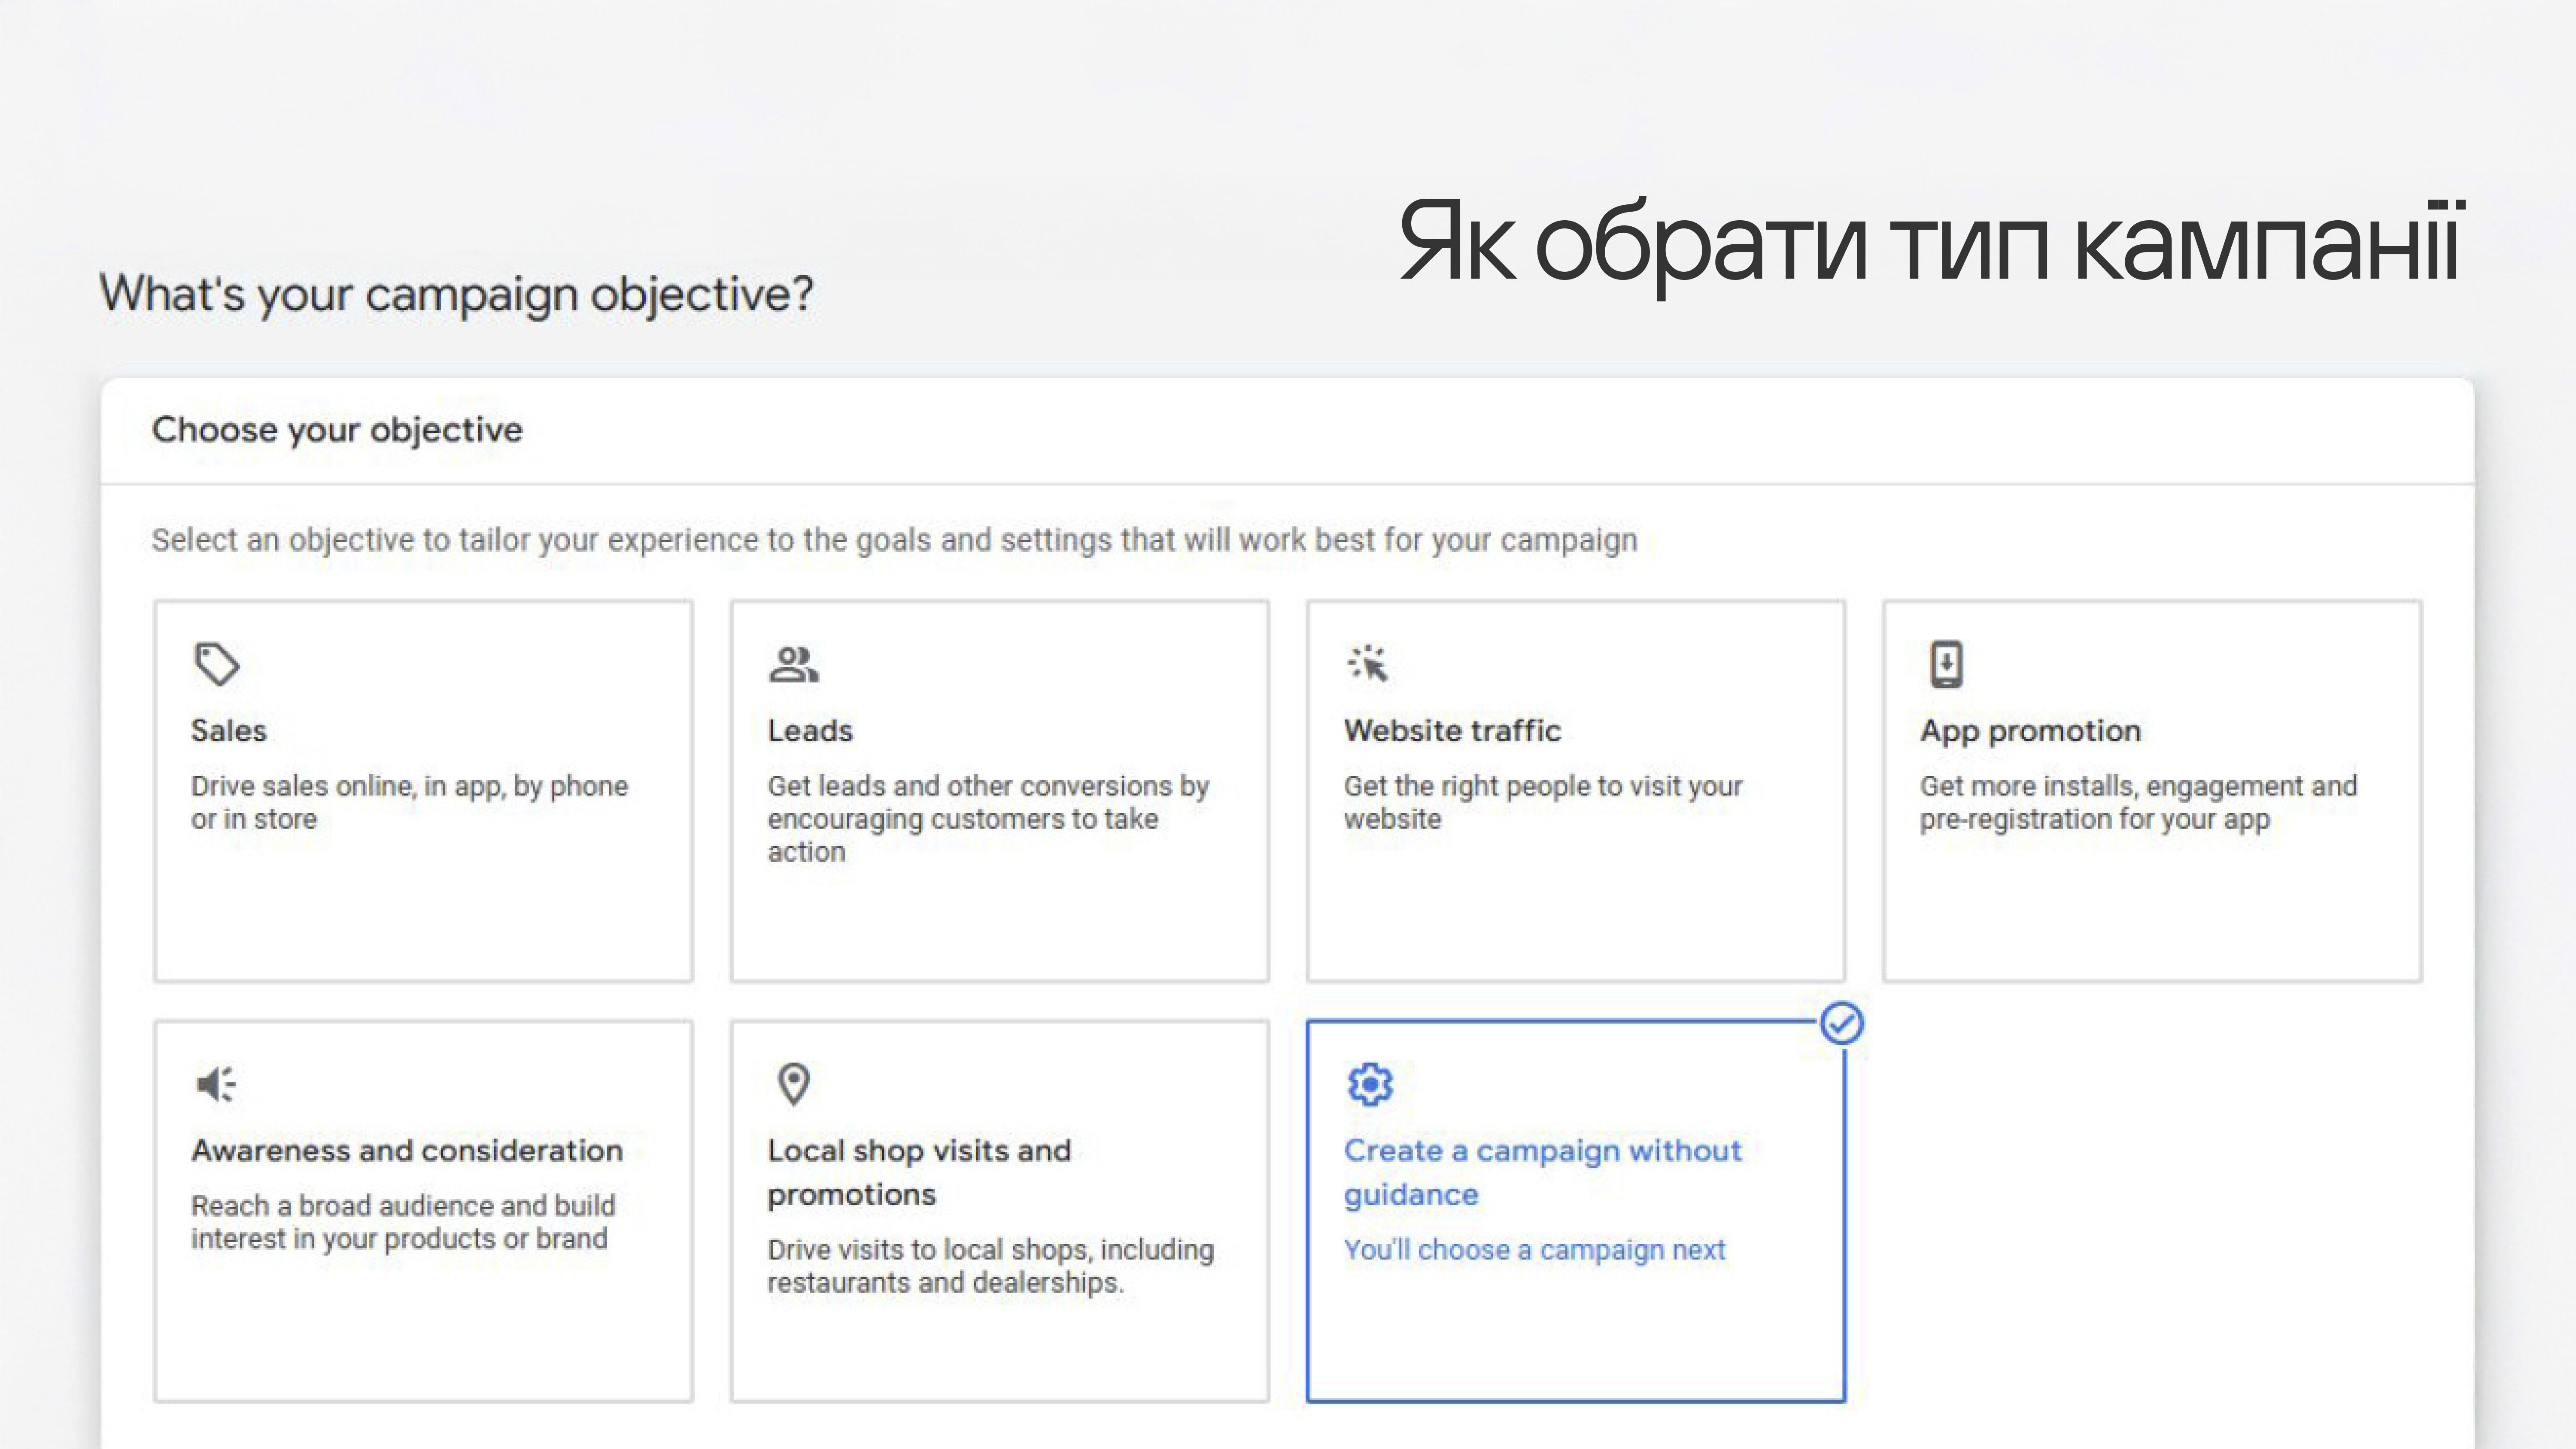Click 'Get more installs, engagement' description
The width and height of the screenshot is (2576, 1449).
(2138, 803)
